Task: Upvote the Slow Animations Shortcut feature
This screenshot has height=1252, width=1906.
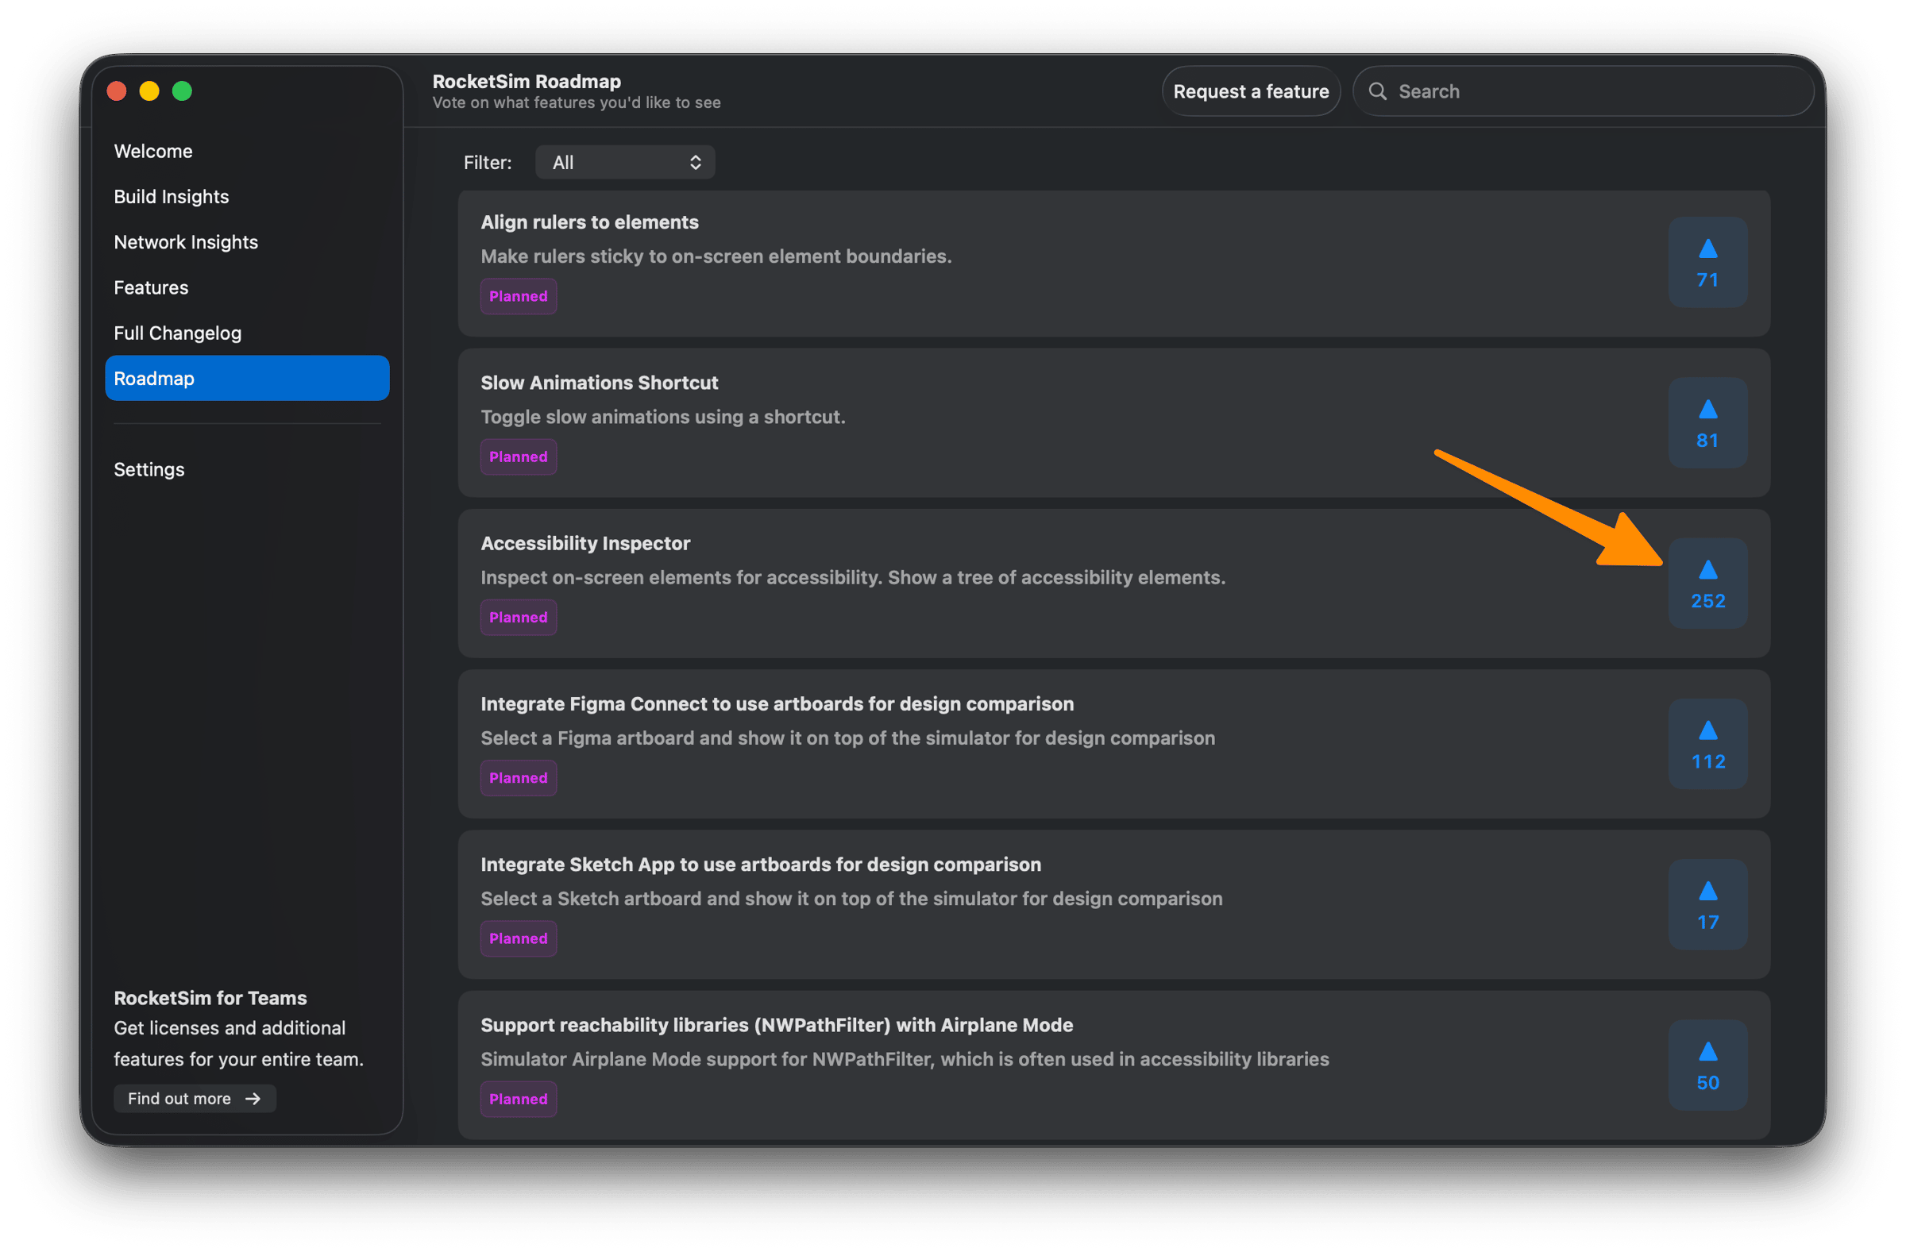Action: point(1707,422)
